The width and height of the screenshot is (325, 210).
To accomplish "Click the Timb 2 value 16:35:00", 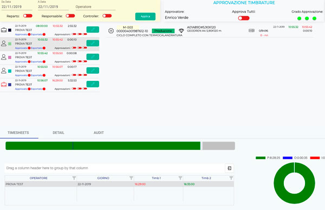I will pos(189,184).
